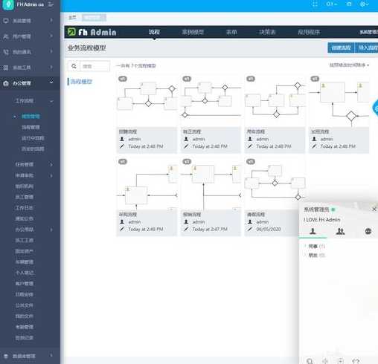Click the green Fh Admin modeler logo
Viewport: 378px width, 364px height.
tap(92, 32)
